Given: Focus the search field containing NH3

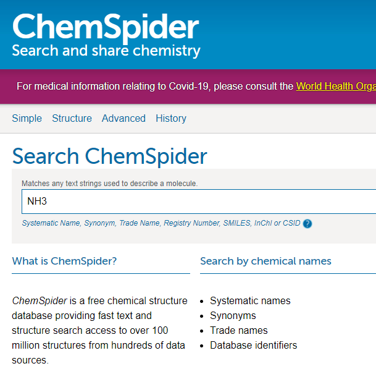Looking at the screenshot, I should point(198,202).
